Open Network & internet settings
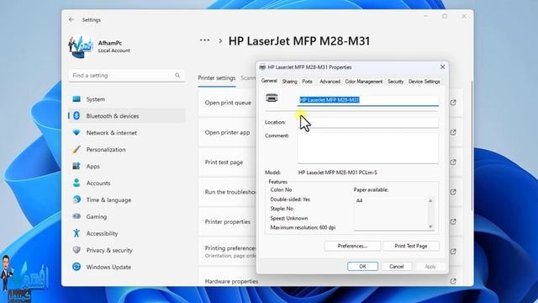The height and width of the screenshot is (303, 538). pos(127,133)
